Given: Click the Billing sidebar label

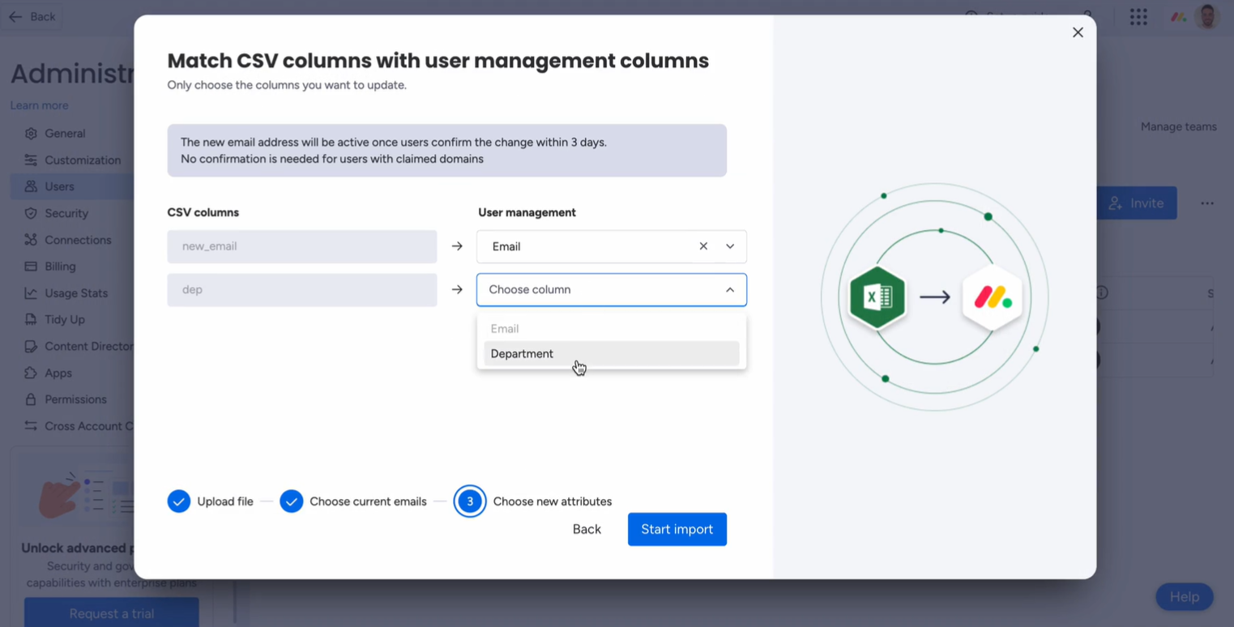Looking at the screenshot, I should [60, 267].
